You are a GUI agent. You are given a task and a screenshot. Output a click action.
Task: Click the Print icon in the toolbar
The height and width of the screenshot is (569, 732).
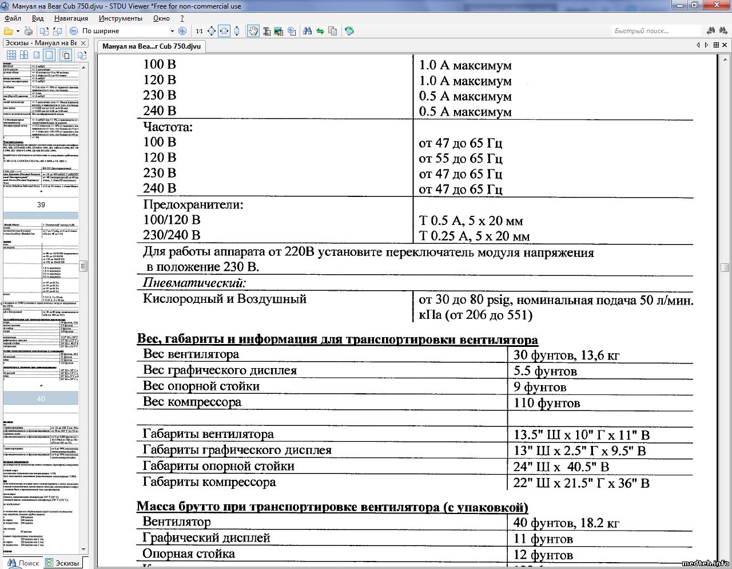point(28,31)
